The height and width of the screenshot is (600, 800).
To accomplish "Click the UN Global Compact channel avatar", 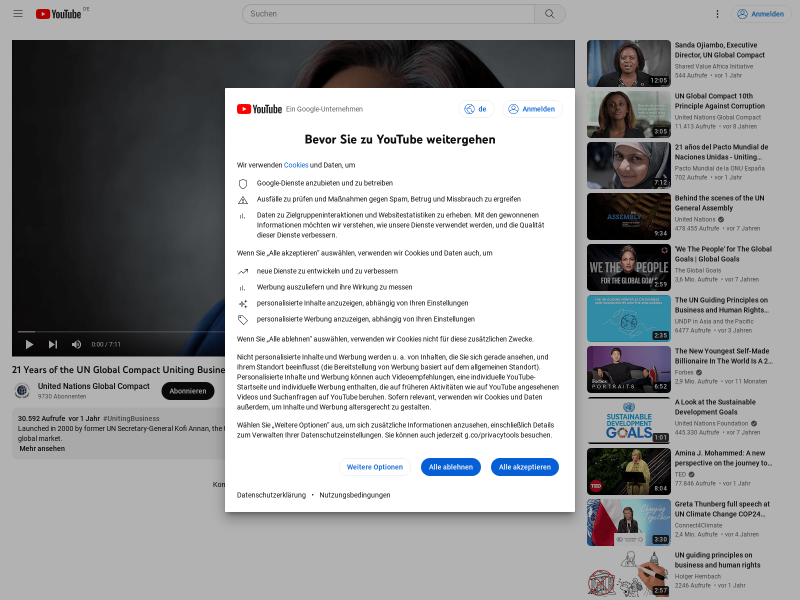I will pyautogui.click(x=22, y=390).
